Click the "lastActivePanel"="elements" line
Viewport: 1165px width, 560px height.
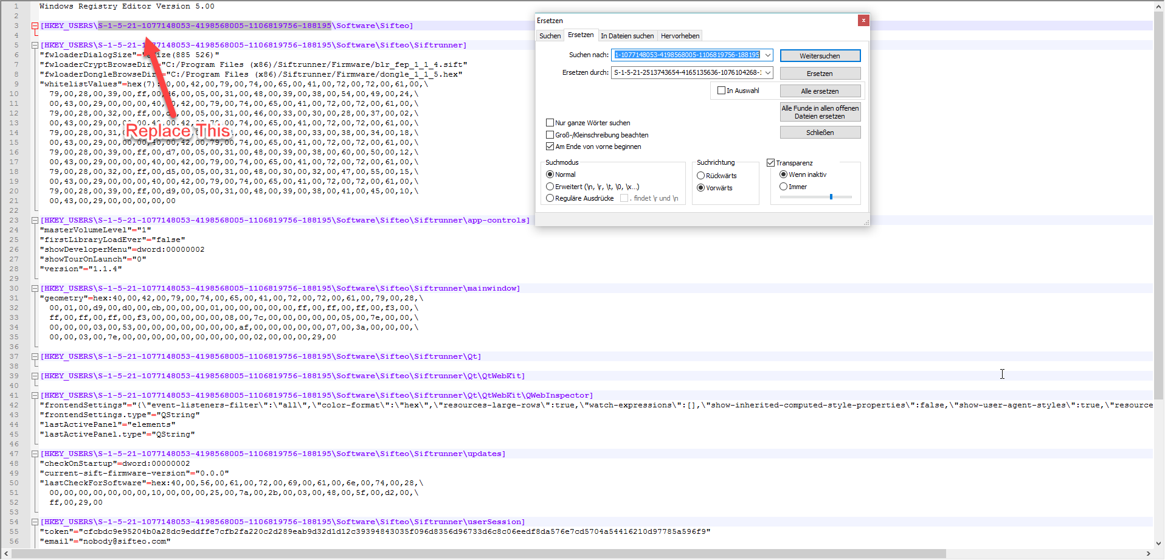pyautogui.click(x=108, y=424)
